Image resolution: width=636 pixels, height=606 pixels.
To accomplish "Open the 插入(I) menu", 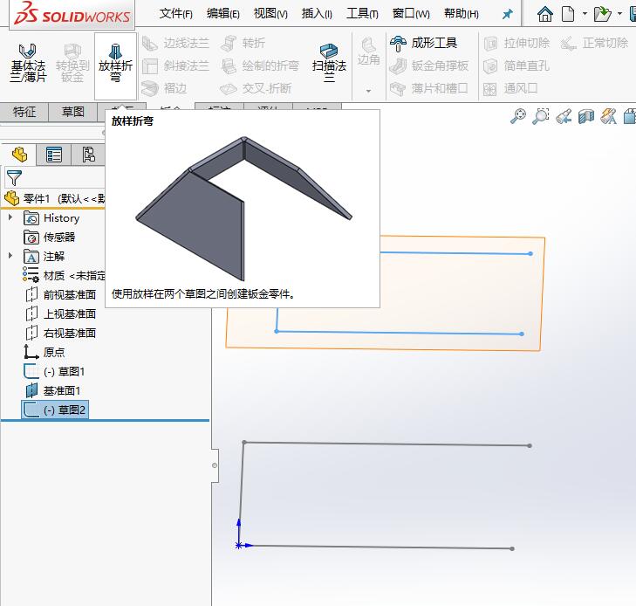I will point(317,14).
